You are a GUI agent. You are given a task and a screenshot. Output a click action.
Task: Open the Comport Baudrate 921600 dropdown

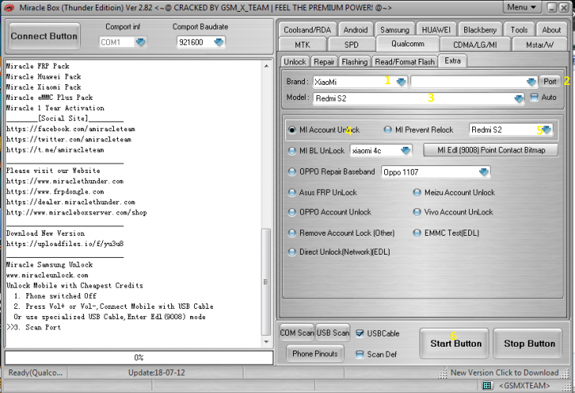(x=219, y=42)
